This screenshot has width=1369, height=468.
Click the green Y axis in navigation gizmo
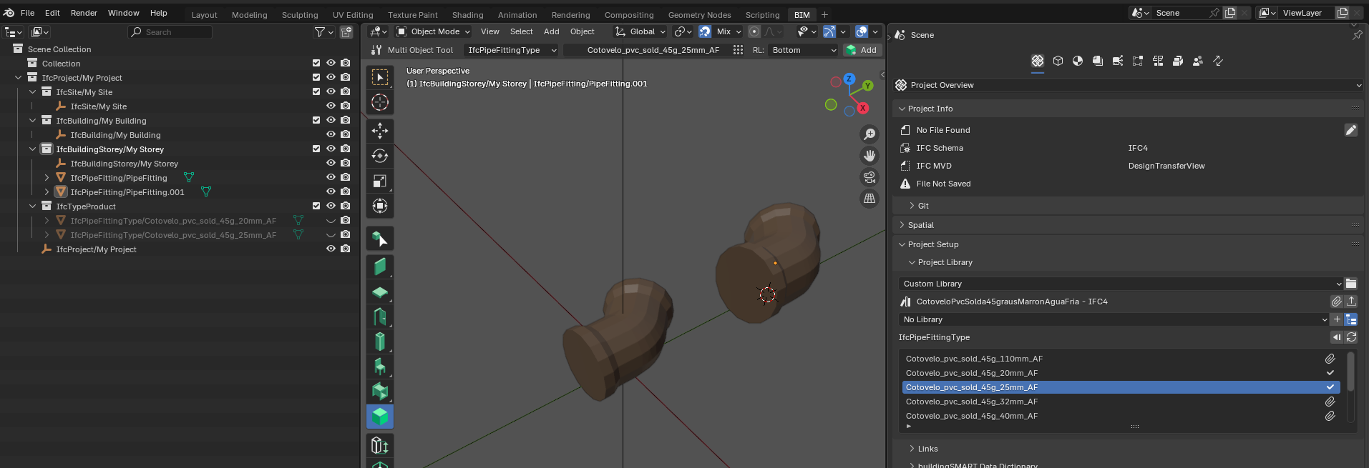point(867,86)
